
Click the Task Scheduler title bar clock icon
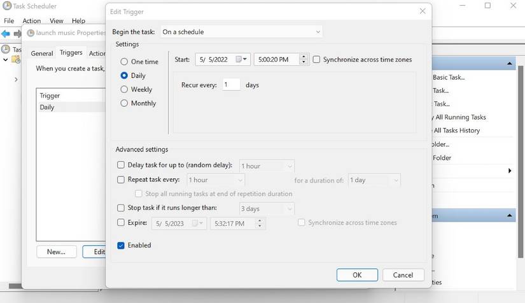pos(6,5)
